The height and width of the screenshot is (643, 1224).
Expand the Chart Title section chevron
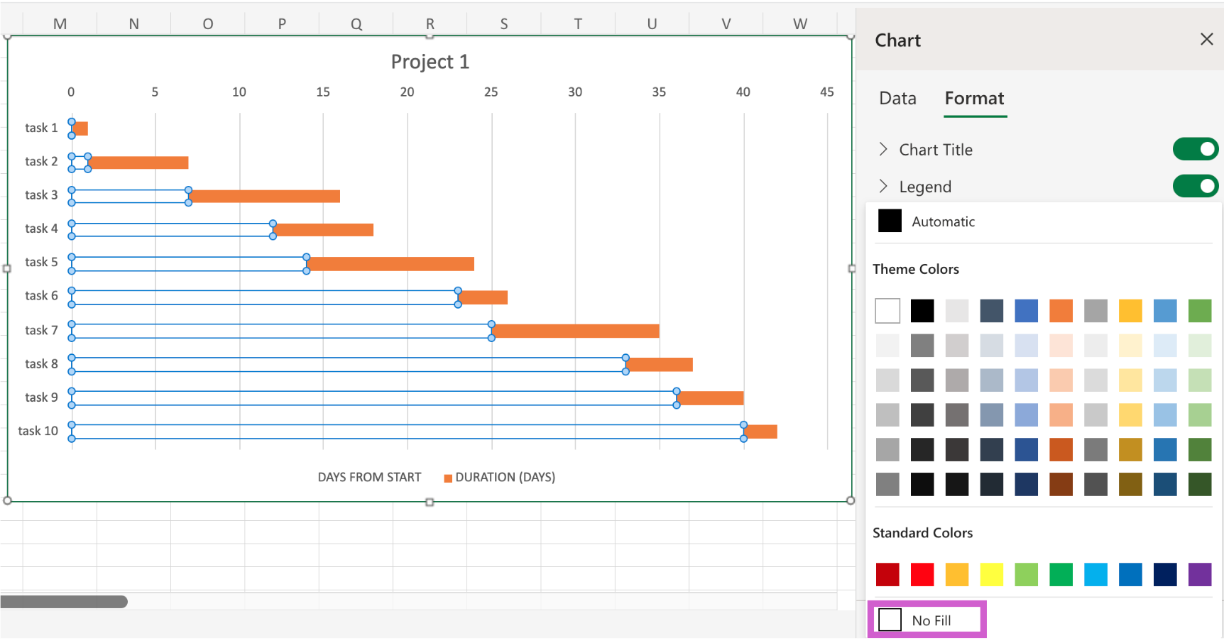(x=883, y=149)
